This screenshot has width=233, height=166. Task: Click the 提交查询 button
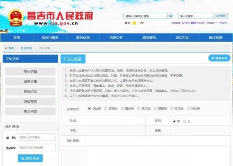[x=30, y=158]
